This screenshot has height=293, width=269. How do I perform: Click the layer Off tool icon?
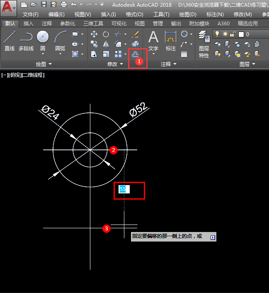pyautogui.click(x=217, y=44)
